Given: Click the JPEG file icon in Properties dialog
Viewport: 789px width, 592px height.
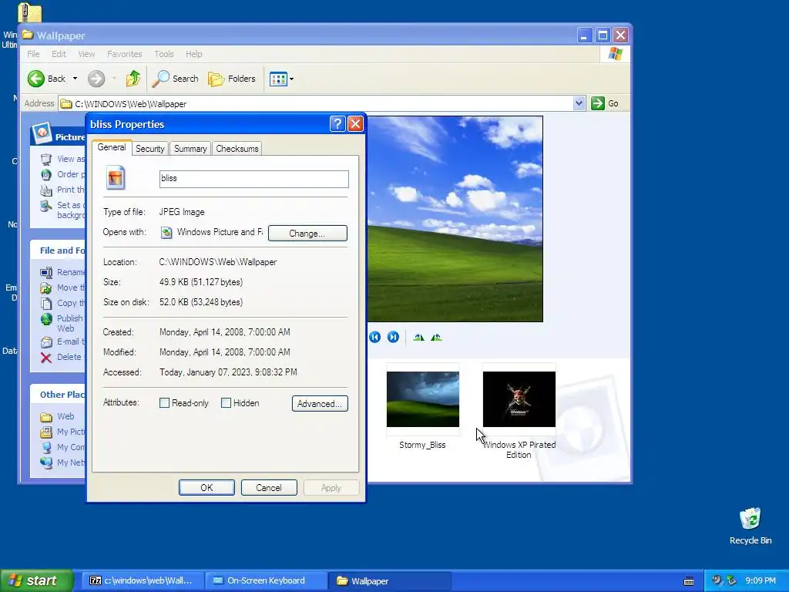Looking at the screenshot, I should [x=116, y=177].
